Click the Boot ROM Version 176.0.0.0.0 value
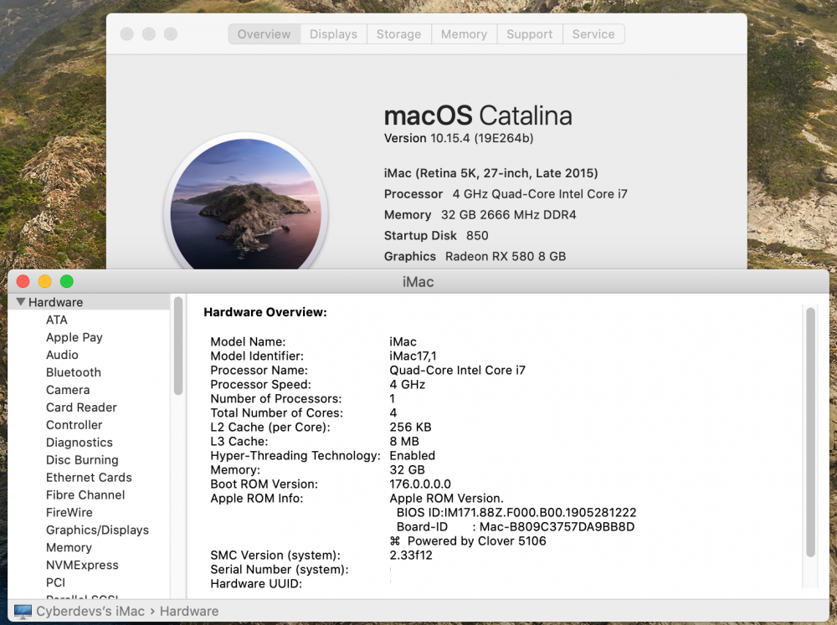Viewport: 837px width, 625px height. (420, 484)
